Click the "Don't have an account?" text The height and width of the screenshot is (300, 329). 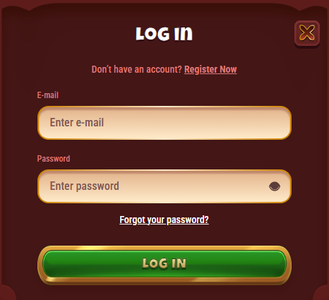(137, 69)
